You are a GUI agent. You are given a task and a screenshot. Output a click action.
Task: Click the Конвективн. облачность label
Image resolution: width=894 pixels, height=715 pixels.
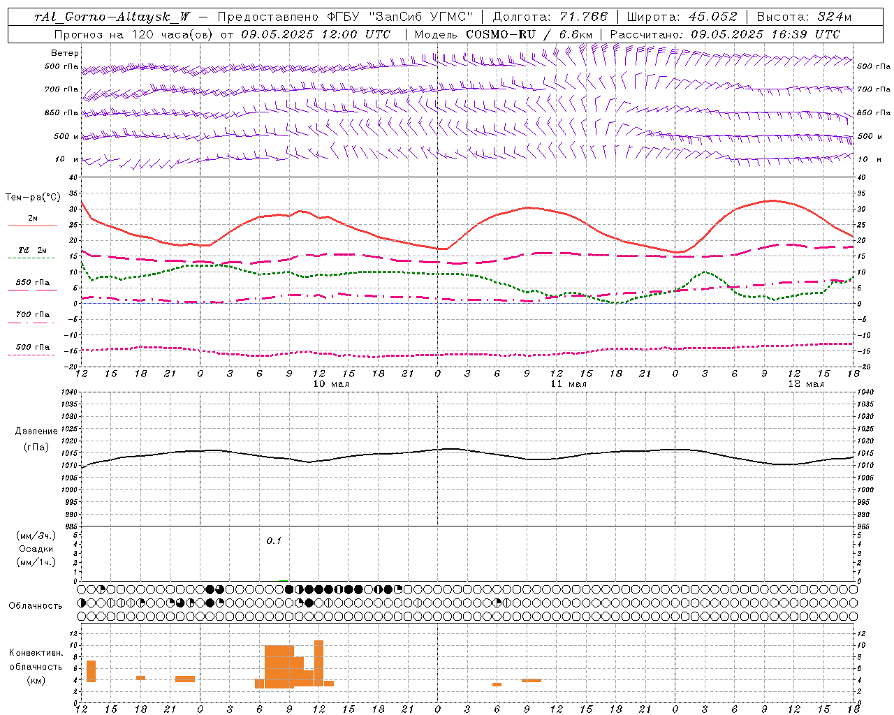[x=36, y=660]
